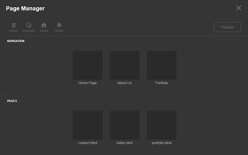Click the "contact.html" file name
248x155 pixels.
point(87,143)
